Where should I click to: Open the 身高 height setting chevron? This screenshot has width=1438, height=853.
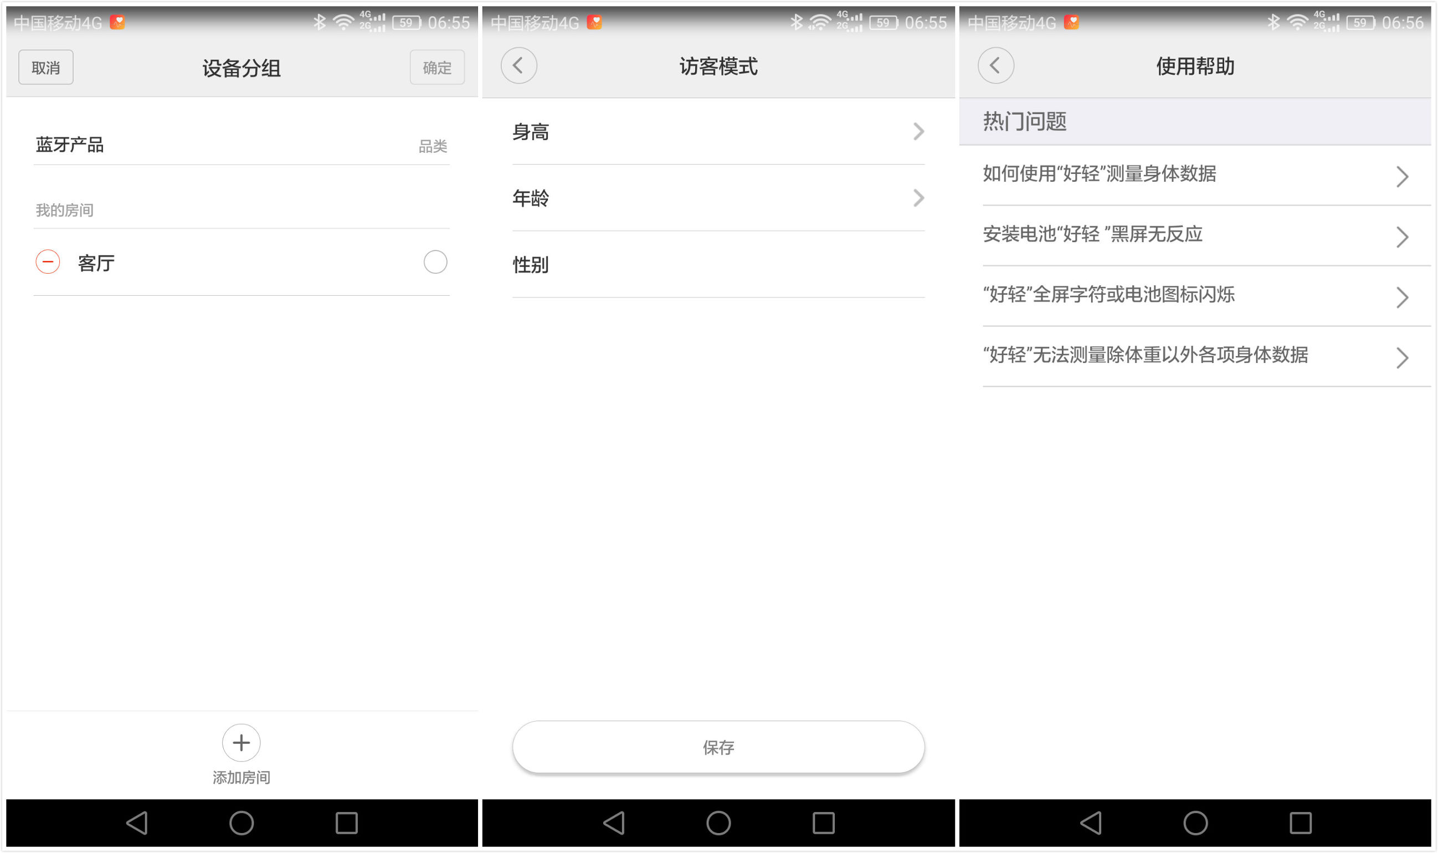click(918, 132)
